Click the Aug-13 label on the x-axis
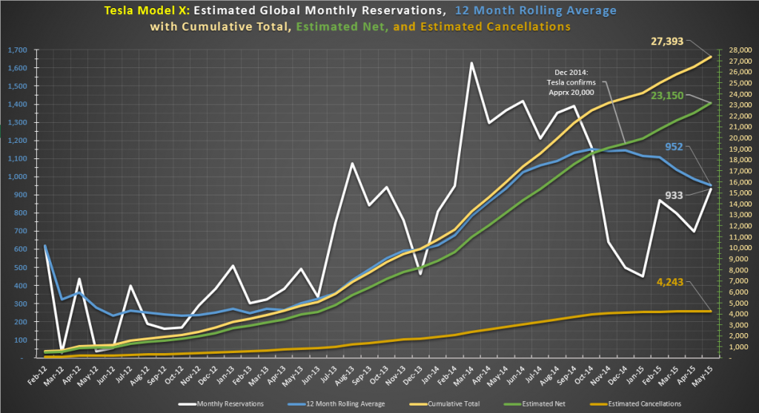 pyautogui.click(x=345, y=375)
